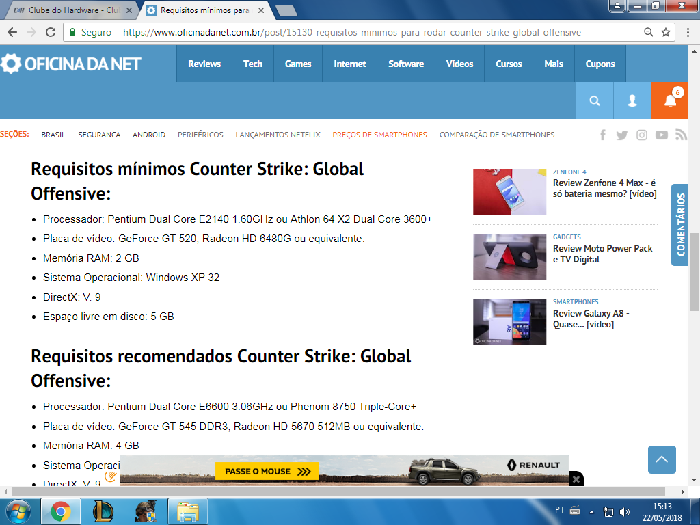Click the PASSE O MOUSE ad button
This screenshot has height=525, width=700.
pyautogui.click(x=267, y=472)
